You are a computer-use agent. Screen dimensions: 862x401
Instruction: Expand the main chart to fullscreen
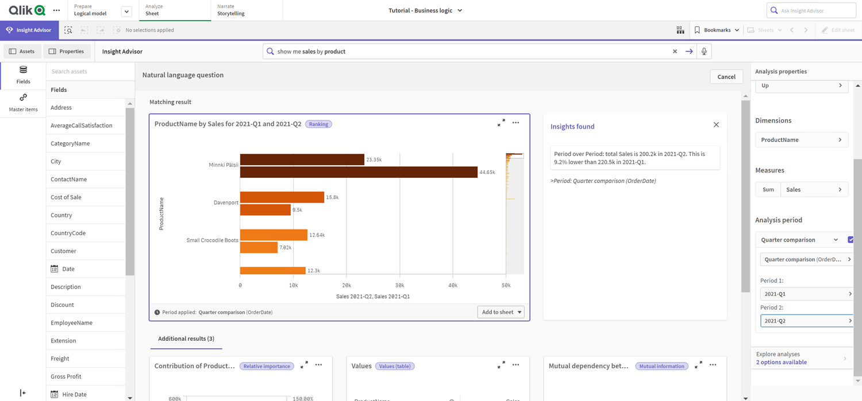(x=501, y=123)
